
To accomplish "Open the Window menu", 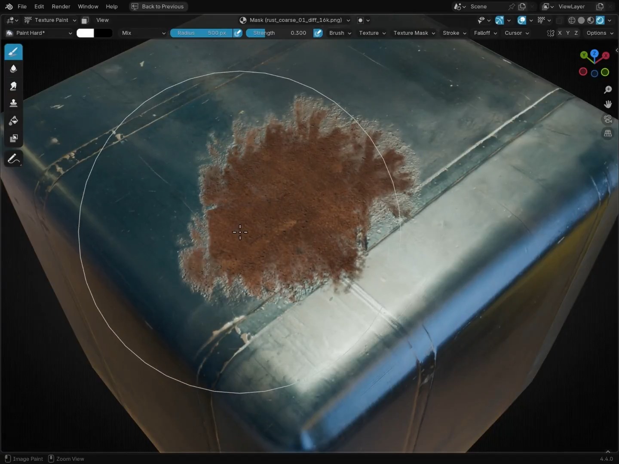I will pos(88,6).
